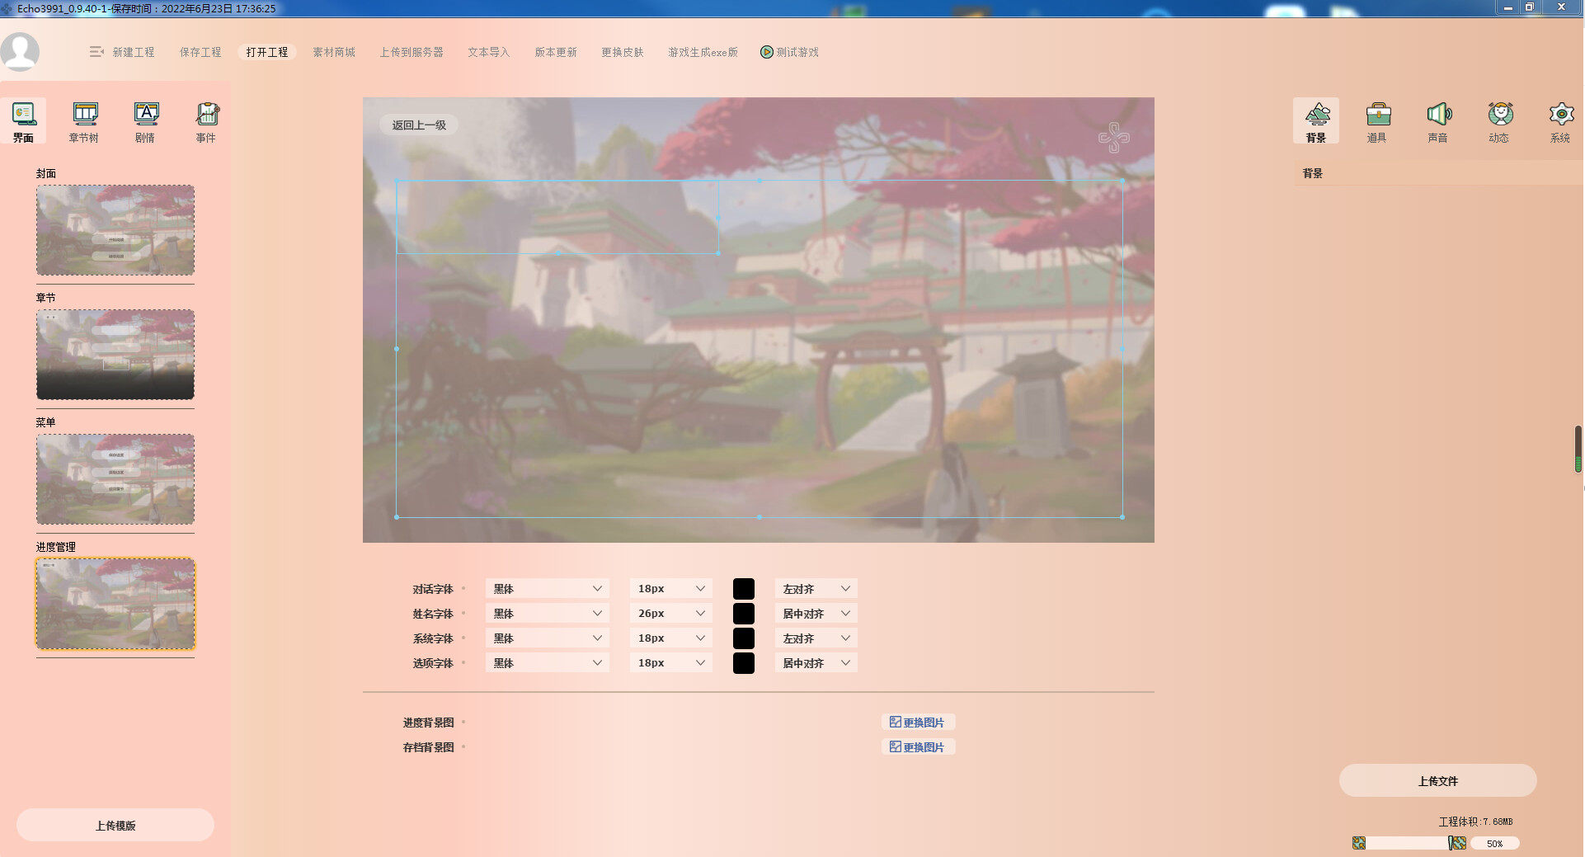Click the 上传文件 upload button

click(x=1438, y=780)
